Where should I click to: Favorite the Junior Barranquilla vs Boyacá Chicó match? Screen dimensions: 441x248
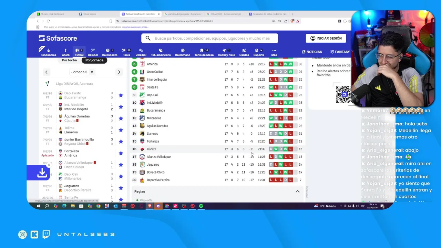(121, 142)
